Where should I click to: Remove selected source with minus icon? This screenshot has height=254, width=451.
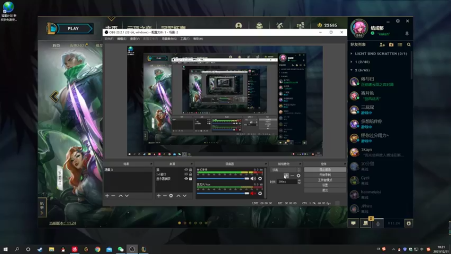click(165, 196)
